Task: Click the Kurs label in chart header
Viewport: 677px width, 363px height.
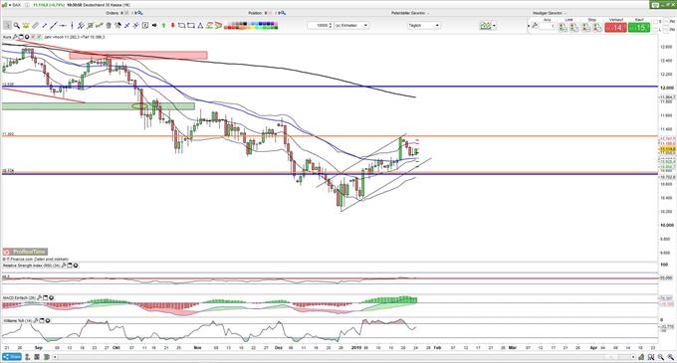Action: (7, 37)
